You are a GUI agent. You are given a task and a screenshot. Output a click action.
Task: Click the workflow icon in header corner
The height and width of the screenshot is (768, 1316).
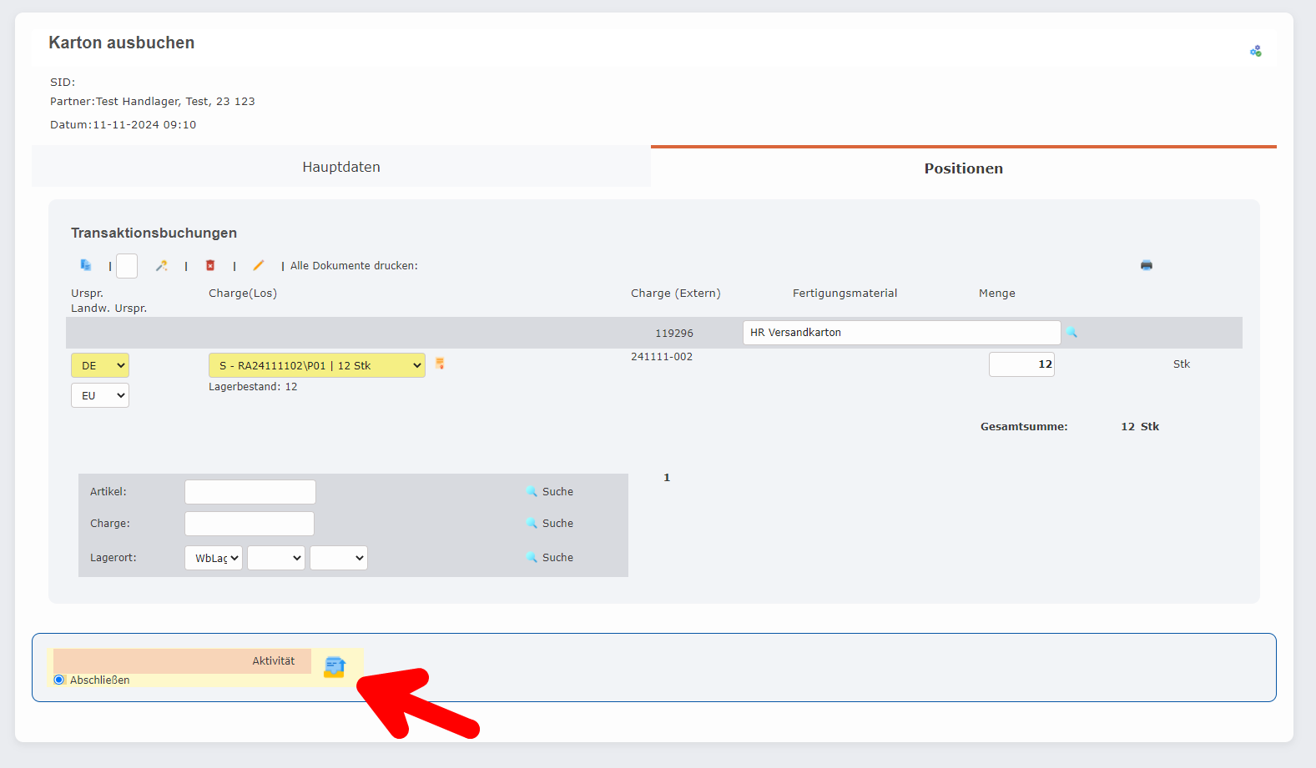pyautogui.click(x=1255, y=52)
